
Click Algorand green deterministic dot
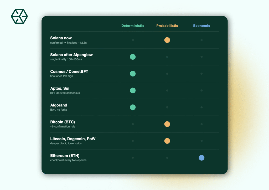pyautogui.click(x=133, y=107)
